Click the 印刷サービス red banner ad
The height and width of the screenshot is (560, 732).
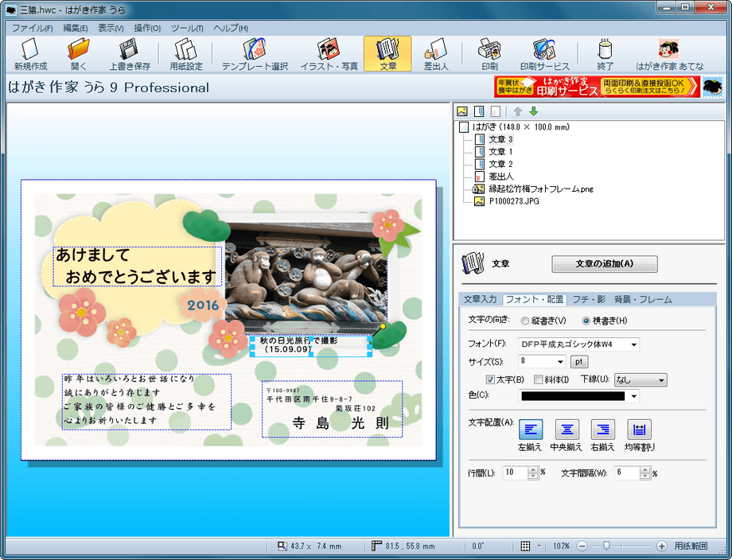[597, 87]
